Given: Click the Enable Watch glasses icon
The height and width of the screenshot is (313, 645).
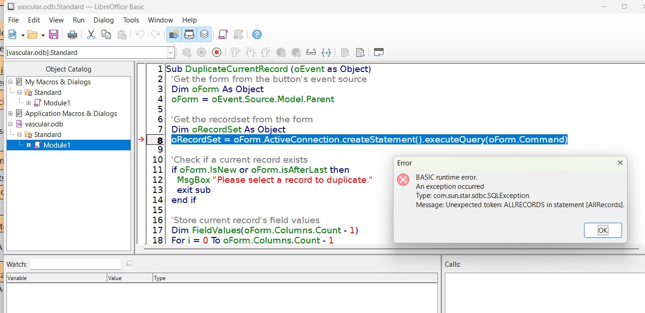Looking at the screenshot, I should 311,52.
